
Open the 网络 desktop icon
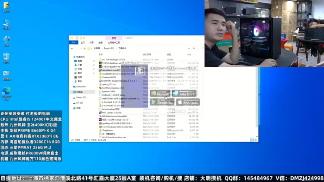pyautogui.click(x=6, y=41)
